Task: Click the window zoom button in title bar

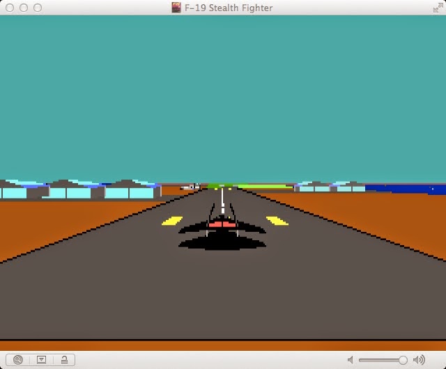Action: tap(38, 8)
